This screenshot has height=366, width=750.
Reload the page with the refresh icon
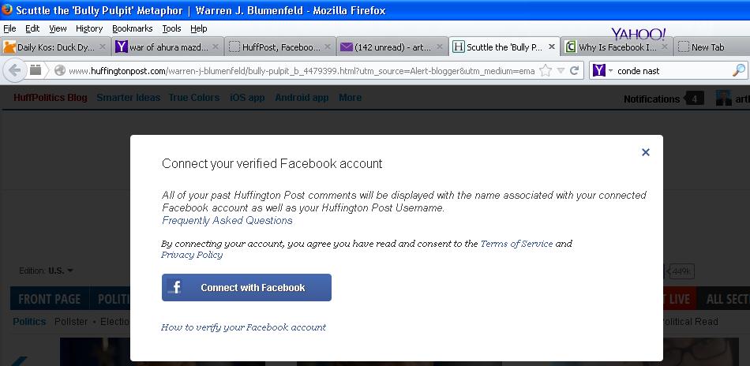(575, 70)
